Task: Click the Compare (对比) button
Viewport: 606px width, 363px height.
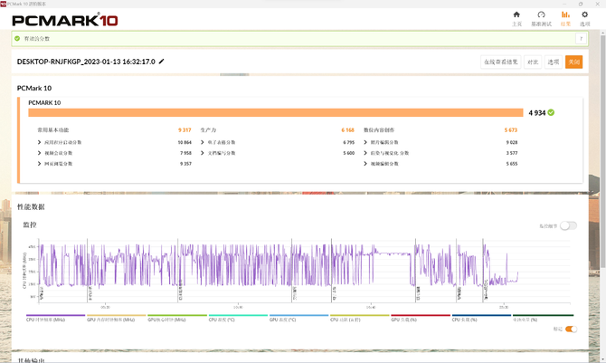Action: coord(533,62)
